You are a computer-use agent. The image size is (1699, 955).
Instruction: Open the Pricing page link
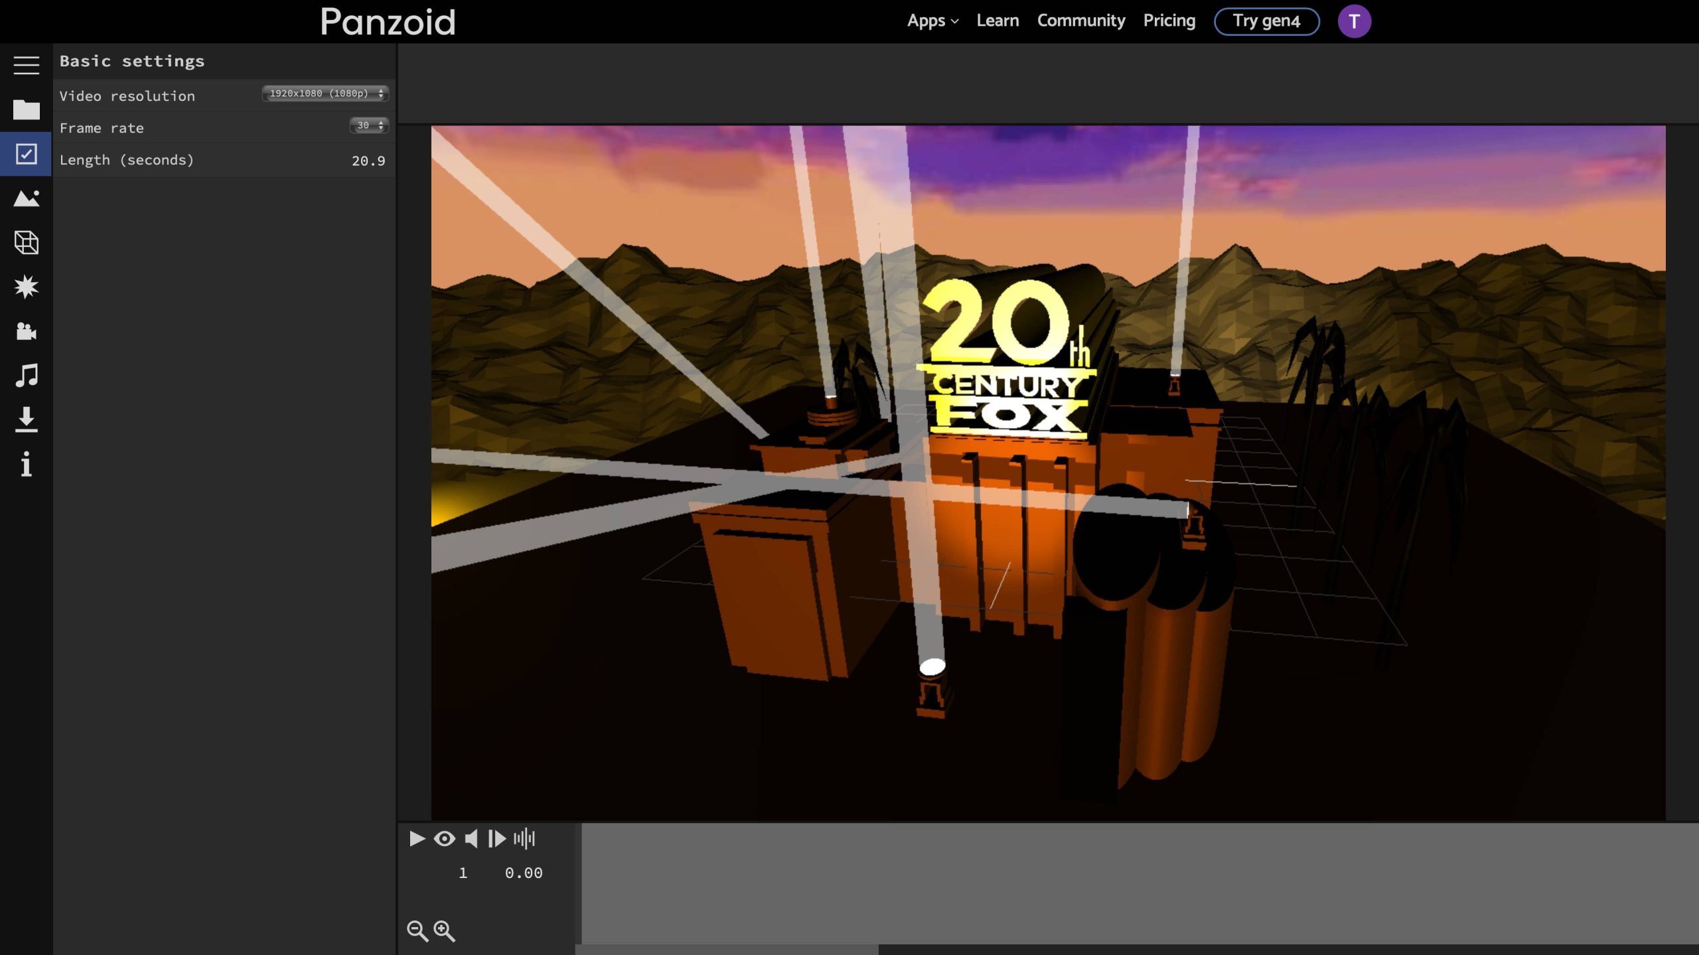[1169, 21]
